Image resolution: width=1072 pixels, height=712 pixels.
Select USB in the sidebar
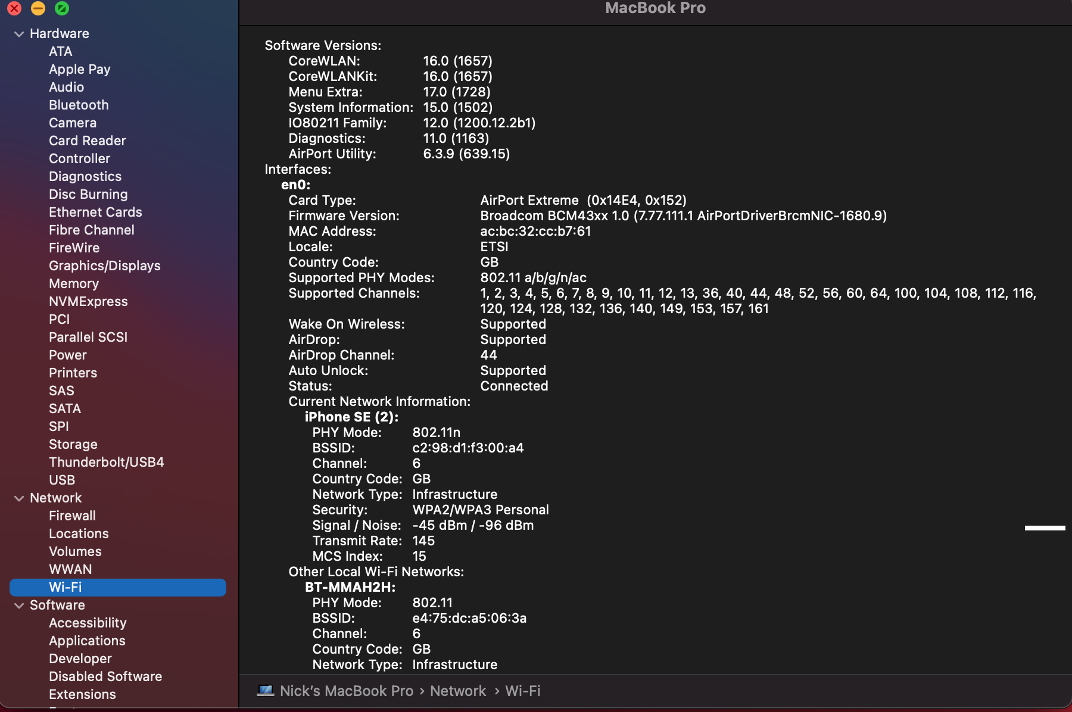[62, 480]
